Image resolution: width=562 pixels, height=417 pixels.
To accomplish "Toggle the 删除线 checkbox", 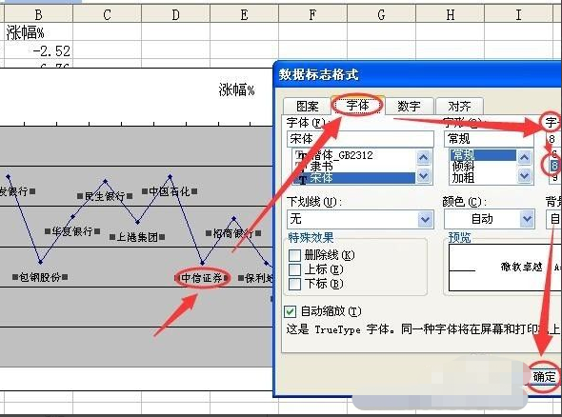I will point(294,255).
